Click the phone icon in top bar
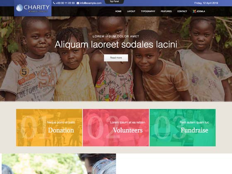The height and width of the screenshot is (174, 232). pos(54,3)
